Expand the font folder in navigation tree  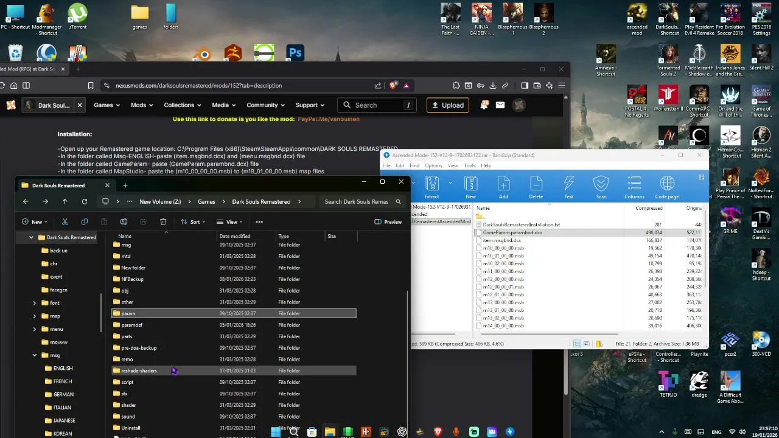pyautogui.click(x=35, y=303)
